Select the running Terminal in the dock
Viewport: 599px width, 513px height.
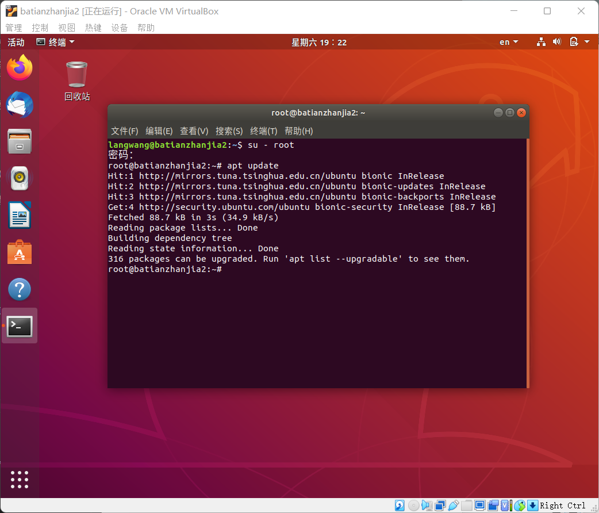click(20, 326)
